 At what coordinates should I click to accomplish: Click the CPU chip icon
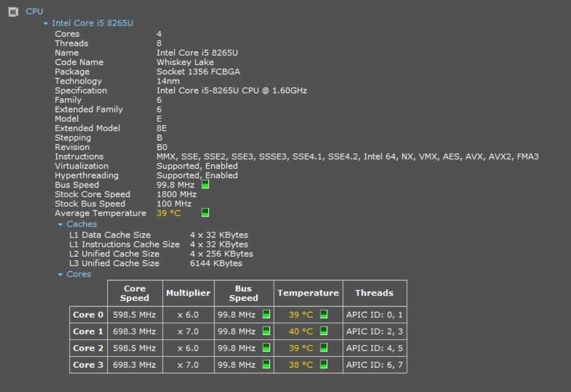[13, 12]
